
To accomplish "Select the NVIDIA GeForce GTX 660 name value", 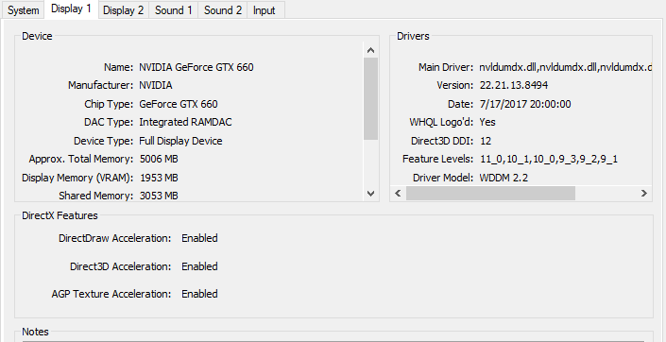I will click(196, 67).
